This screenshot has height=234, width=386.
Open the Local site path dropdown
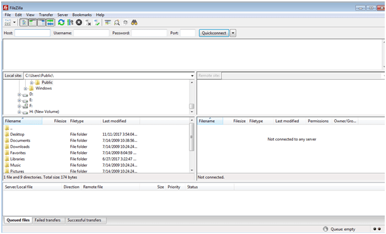(x=192, y=76)
